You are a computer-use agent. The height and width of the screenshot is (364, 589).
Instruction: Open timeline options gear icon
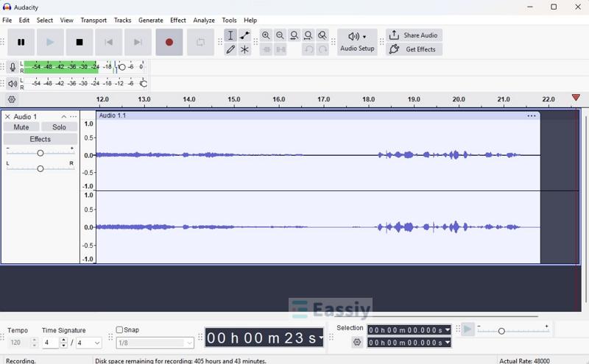12,99
